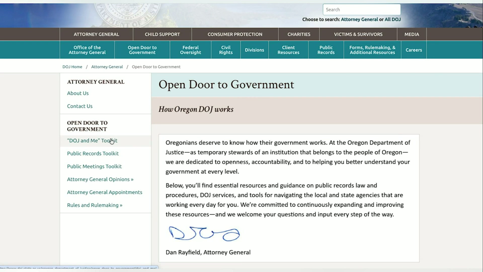Choose Attorney General search scope link
The image size is (483, 272).
pos(359,19)
